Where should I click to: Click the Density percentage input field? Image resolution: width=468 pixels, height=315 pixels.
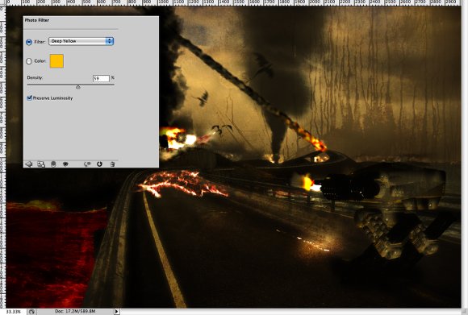pyautogui.click(x=101, y=78)
